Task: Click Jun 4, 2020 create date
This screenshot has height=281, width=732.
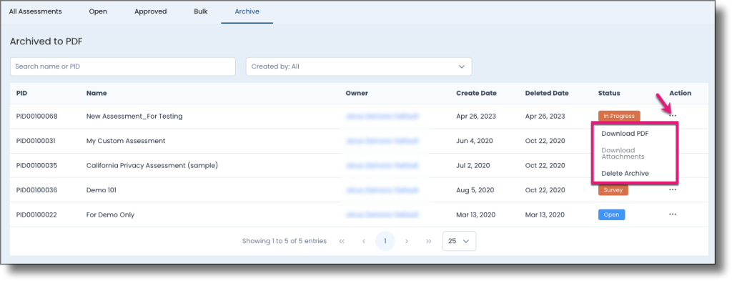Action: point(474,141)
